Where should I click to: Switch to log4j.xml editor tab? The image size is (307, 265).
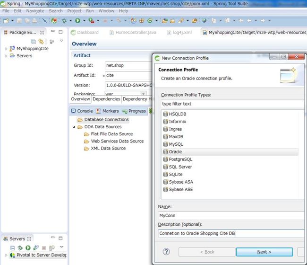[179, 33]
